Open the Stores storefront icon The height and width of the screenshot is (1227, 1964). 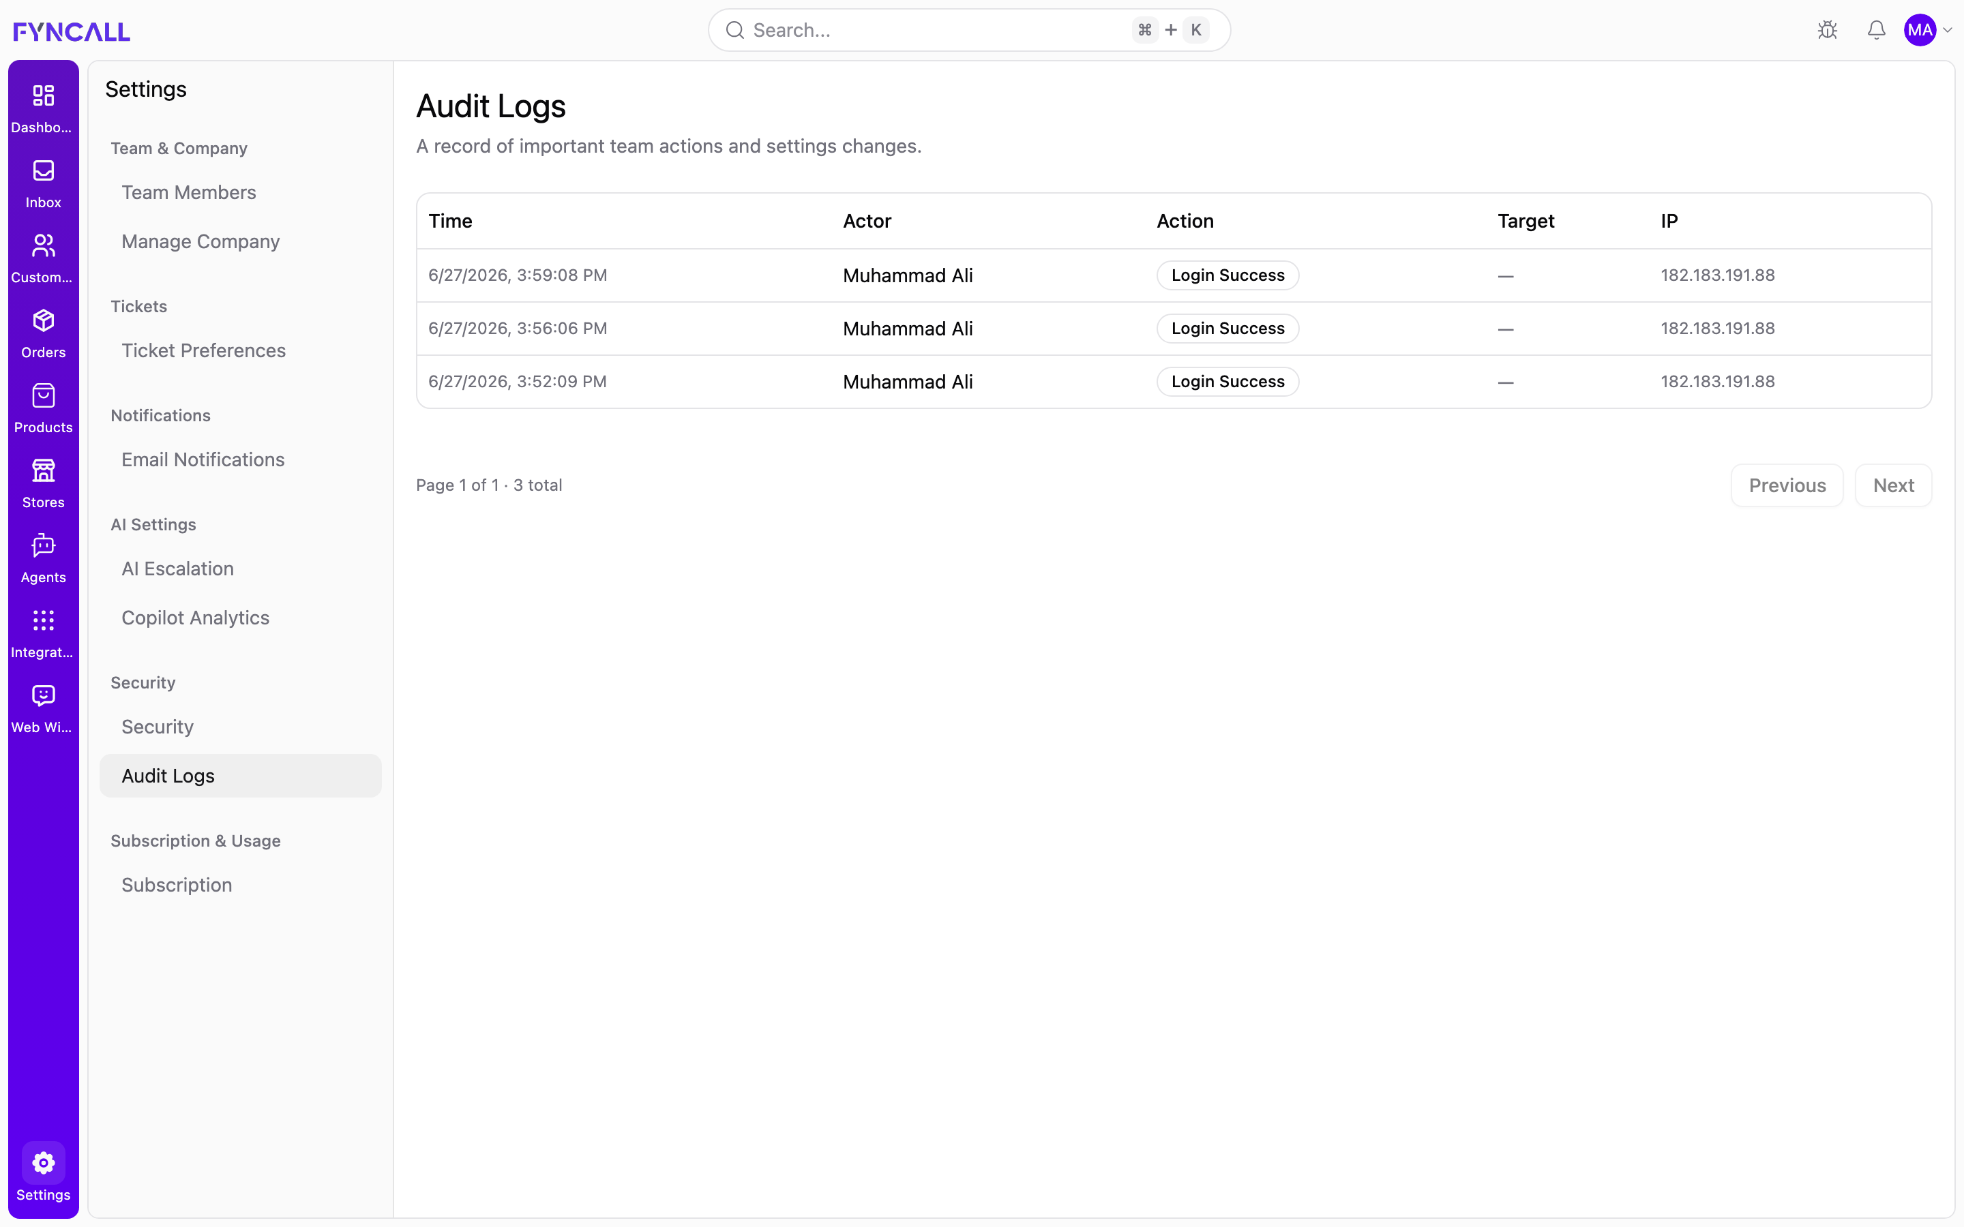click(43, 470)
